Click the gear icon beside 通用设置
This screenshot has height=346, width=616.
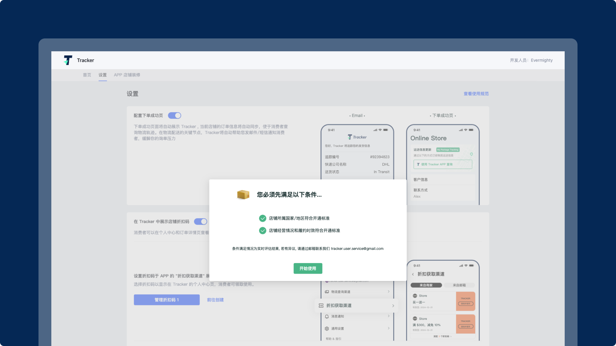(327, 329)
